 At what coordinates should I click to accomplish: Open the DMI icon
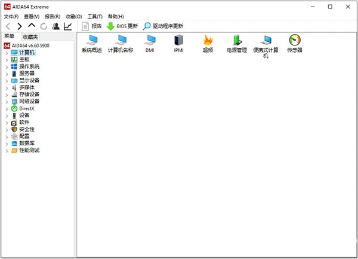point(150,44)
